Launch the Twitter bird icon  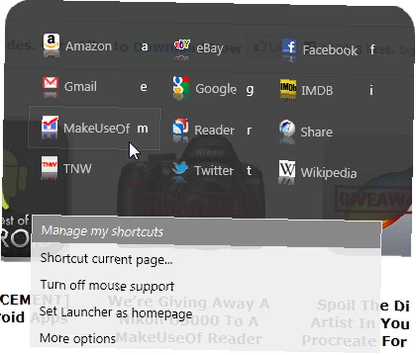[180, 167]
